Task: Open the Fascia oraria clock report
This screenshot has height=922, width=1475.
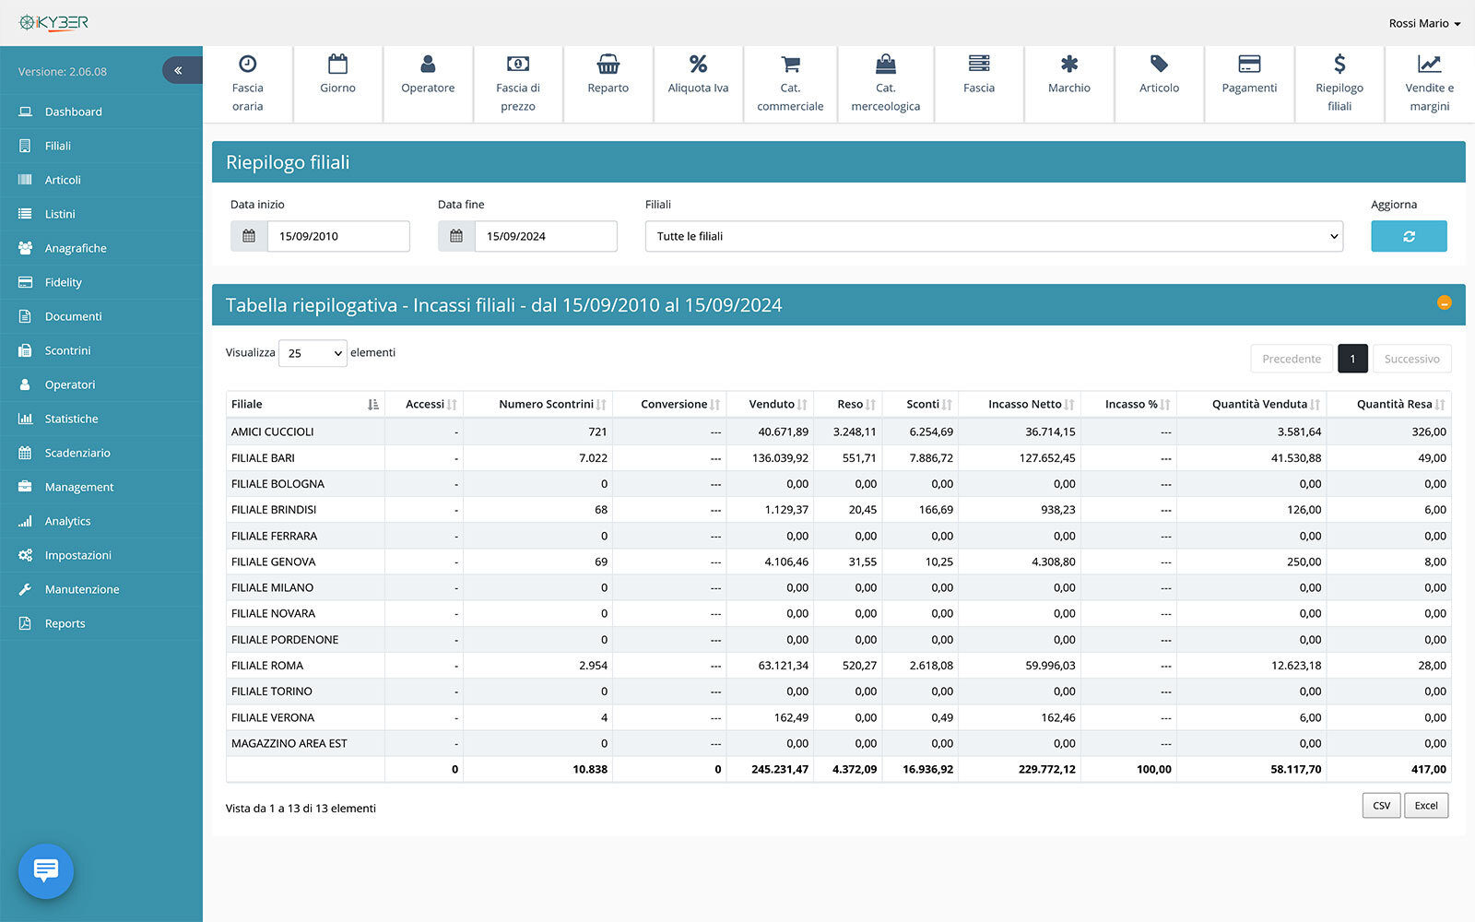Action: 247,84
